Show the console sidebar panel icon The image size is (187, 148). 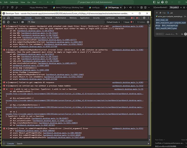pos(4,22)
